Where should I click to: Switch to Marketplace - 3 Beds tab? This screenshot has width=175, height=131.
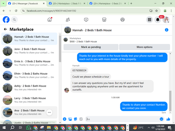pyautogui.click(x=108, y=3)
